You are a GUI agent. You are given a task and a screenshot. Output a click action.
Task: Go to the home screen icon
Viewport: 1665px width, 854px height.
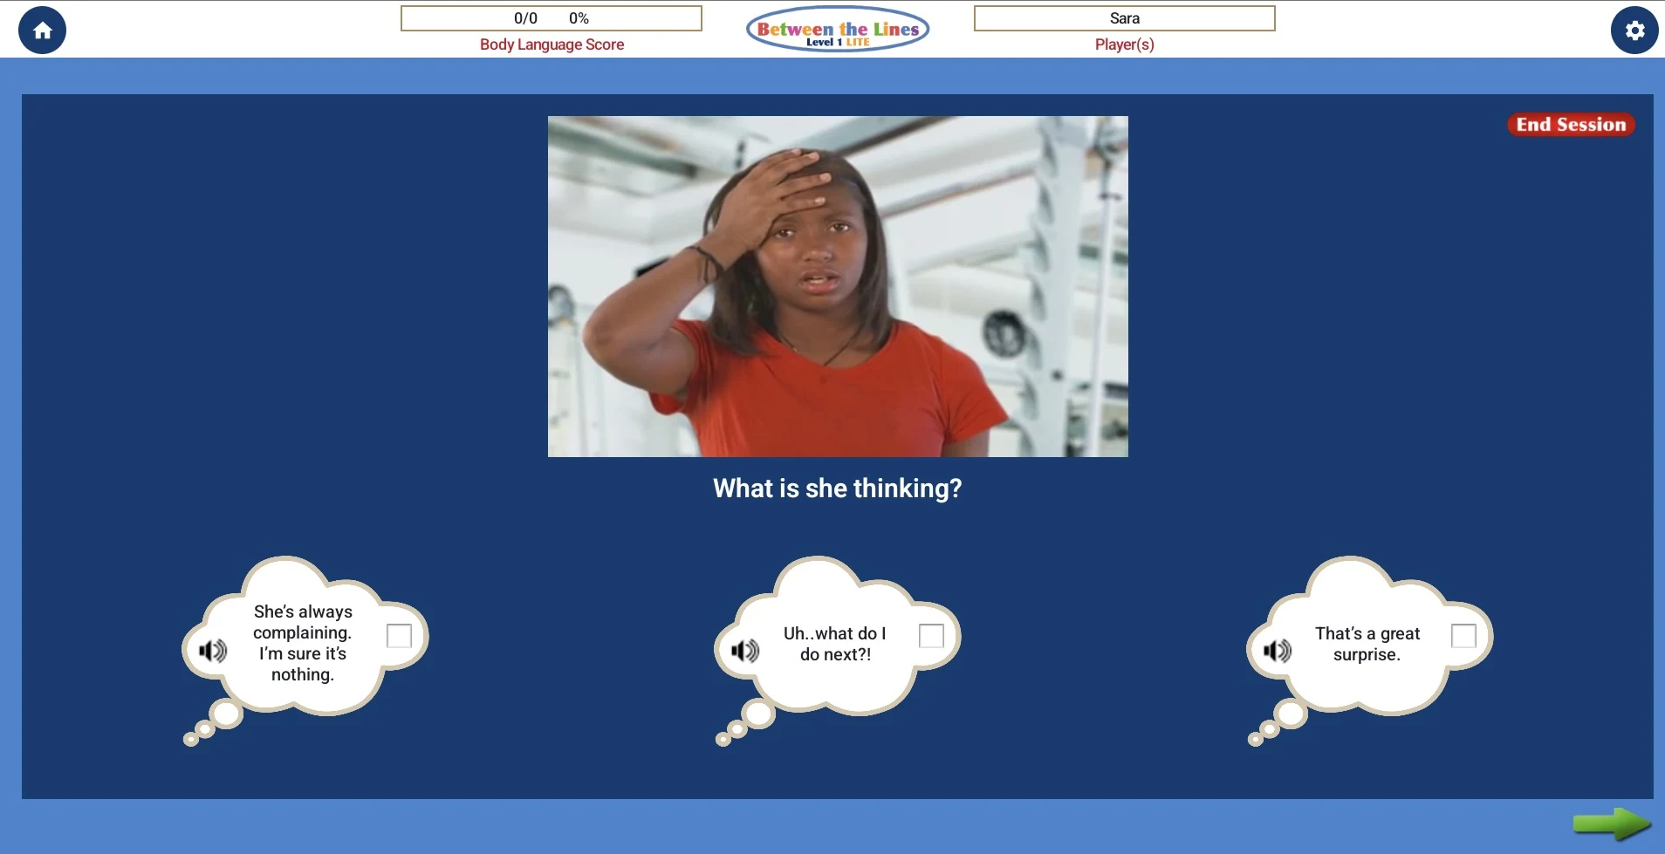click(42, 31)
